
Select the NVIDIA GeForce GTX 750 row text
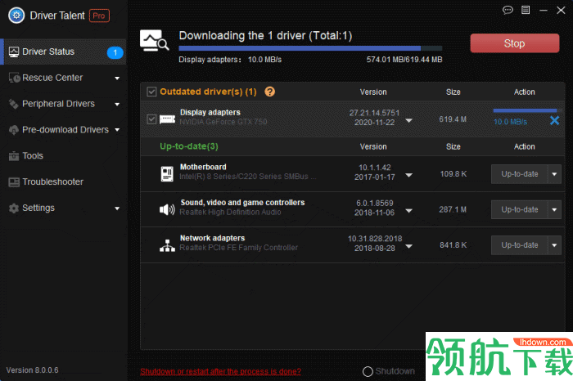[223, 122]
